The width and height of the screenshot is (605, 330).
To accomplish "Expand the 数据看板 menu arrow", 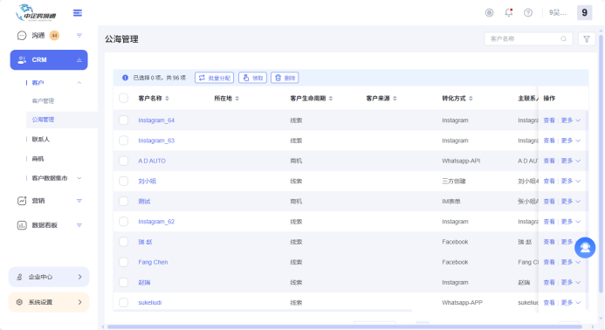I will click(x=79, y=225).
